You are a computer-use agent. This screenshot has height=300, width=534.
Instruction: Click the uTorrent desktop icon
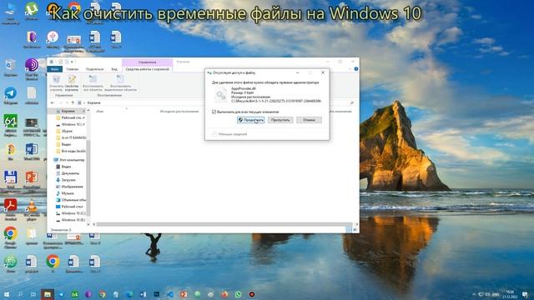click(32, 11)
